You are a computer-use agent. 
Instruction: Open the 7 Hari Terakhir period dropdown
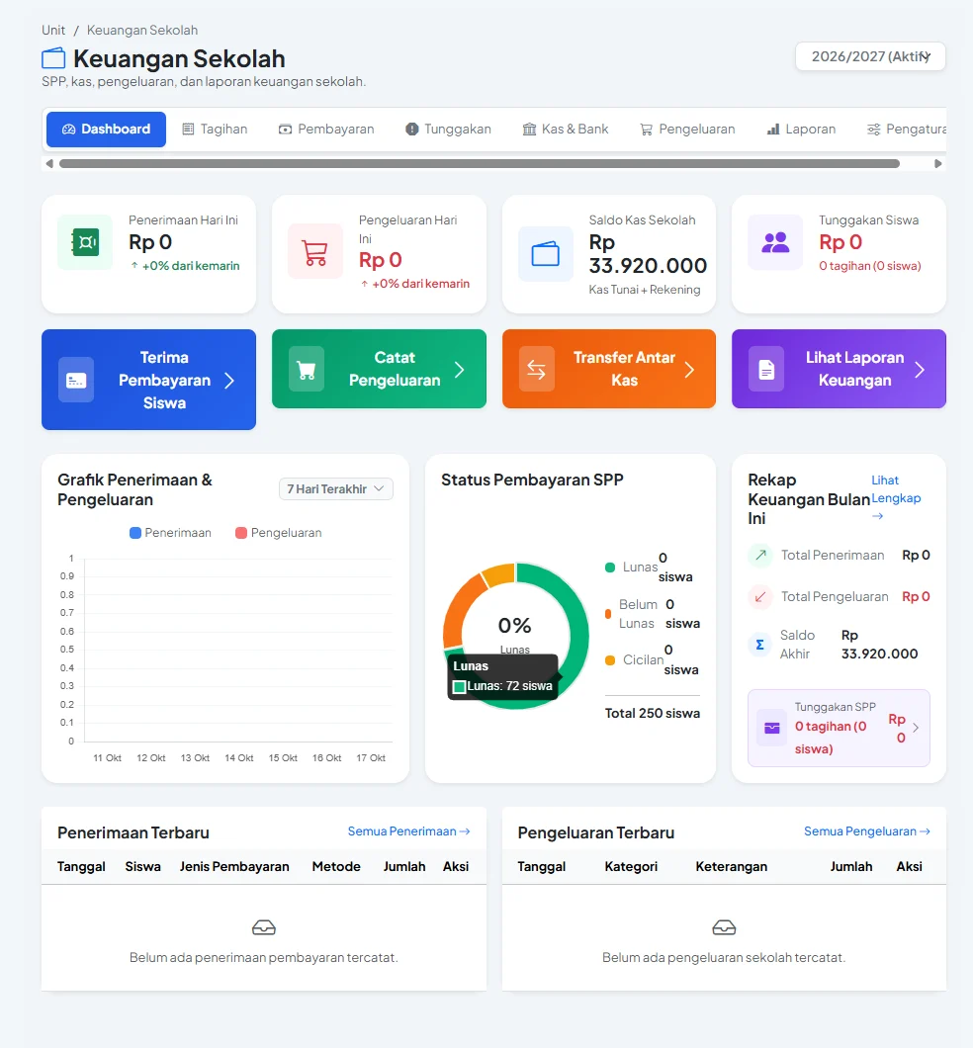(335, 489)
